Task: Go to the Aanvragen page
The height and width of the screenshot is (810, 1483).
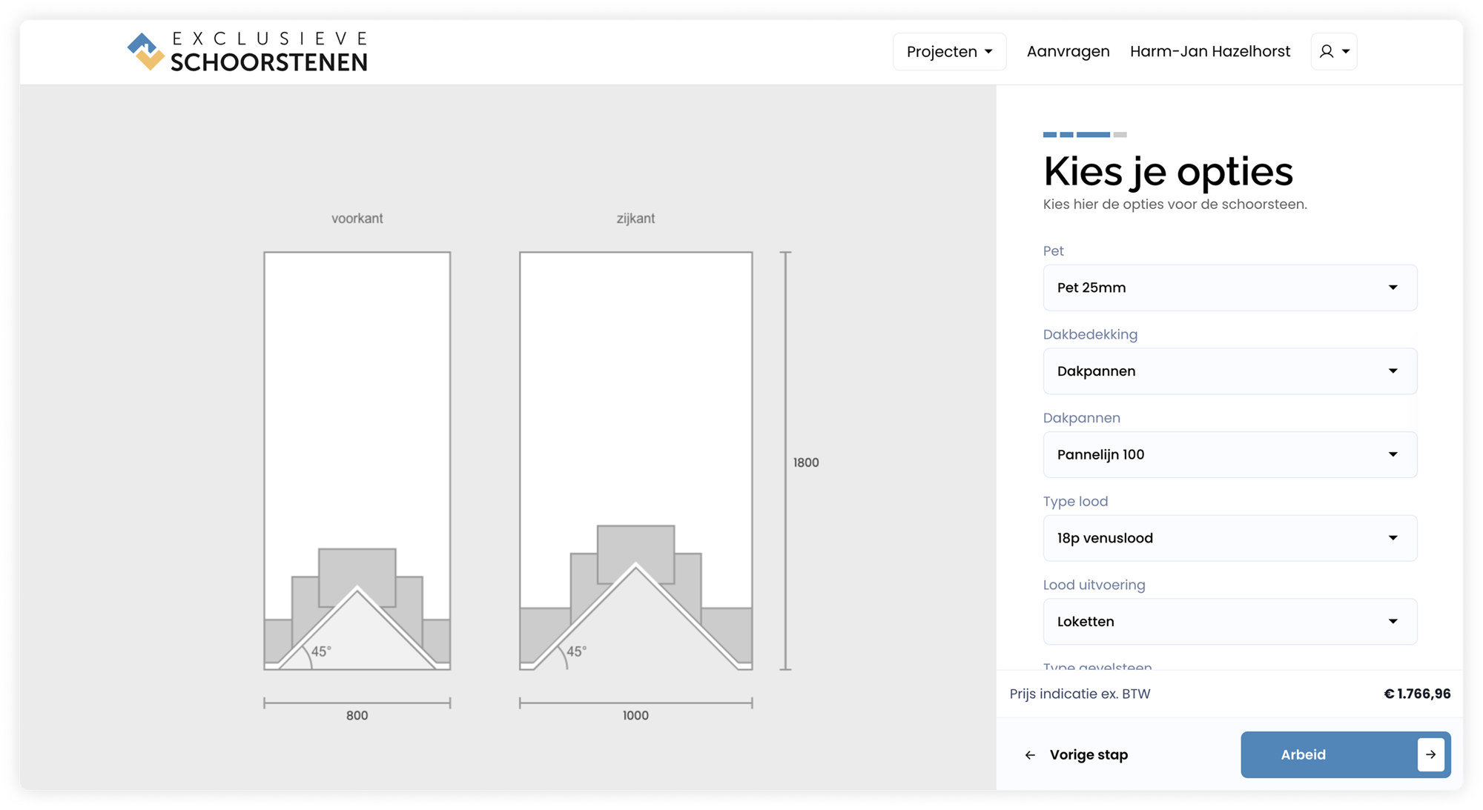Action: coord(1068,51)
